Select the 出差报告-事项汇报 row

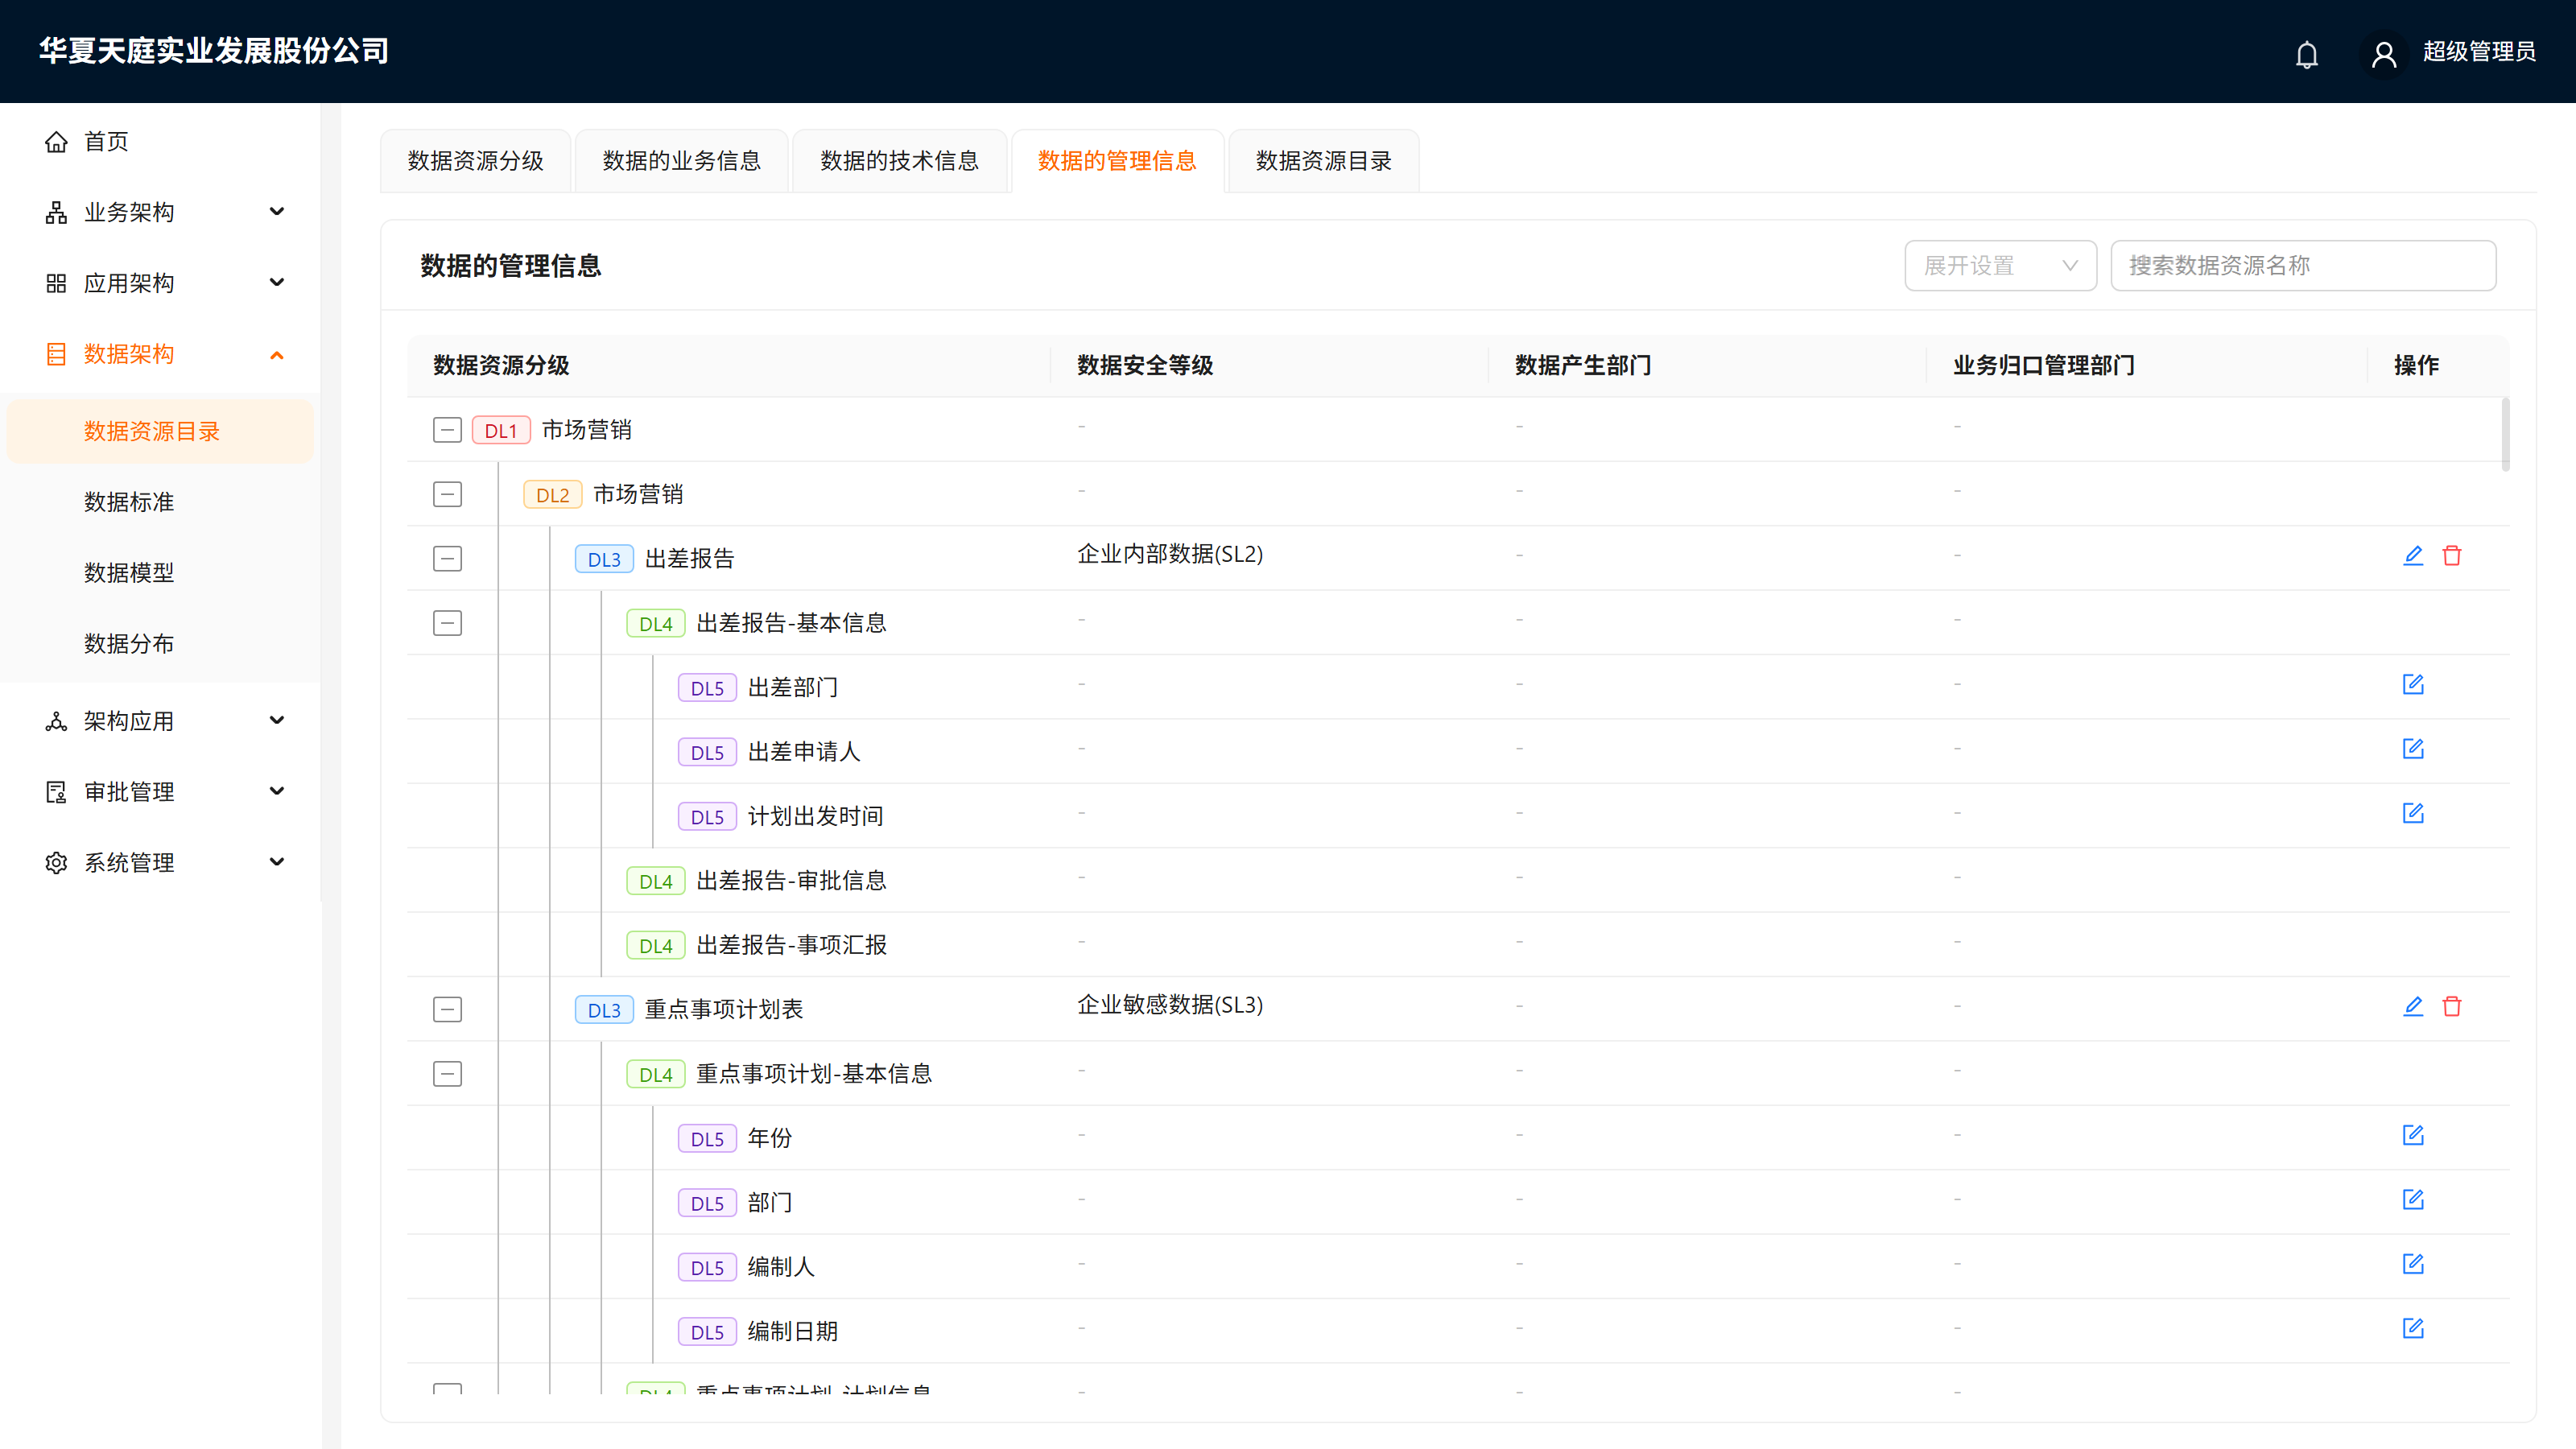pyautogui.click(x=1458, y=945)
